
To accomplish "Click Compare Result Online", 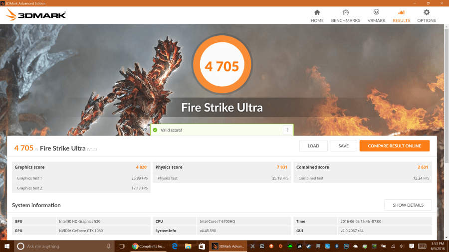I will coord(394,146).
